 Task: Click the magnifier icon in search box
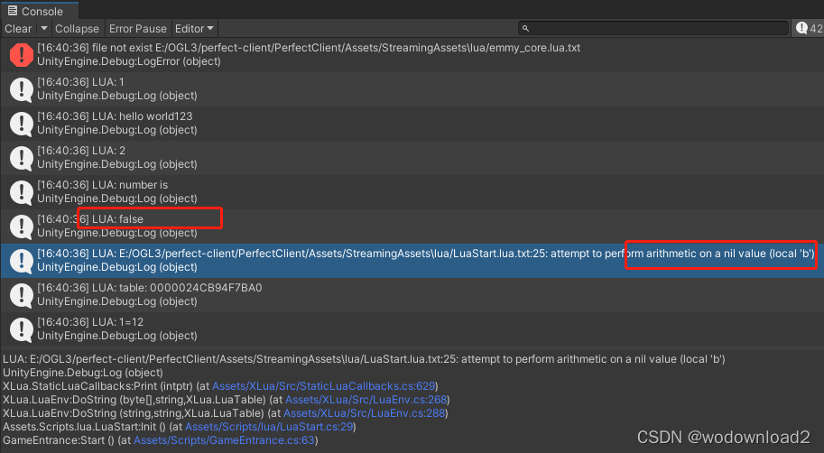click(x=525, y=28)
